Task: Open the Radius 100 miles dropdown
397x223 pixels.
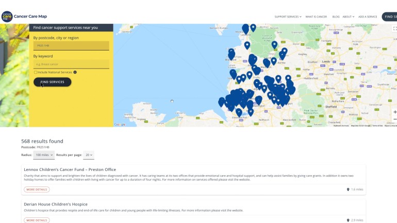Action: [44, 155]
